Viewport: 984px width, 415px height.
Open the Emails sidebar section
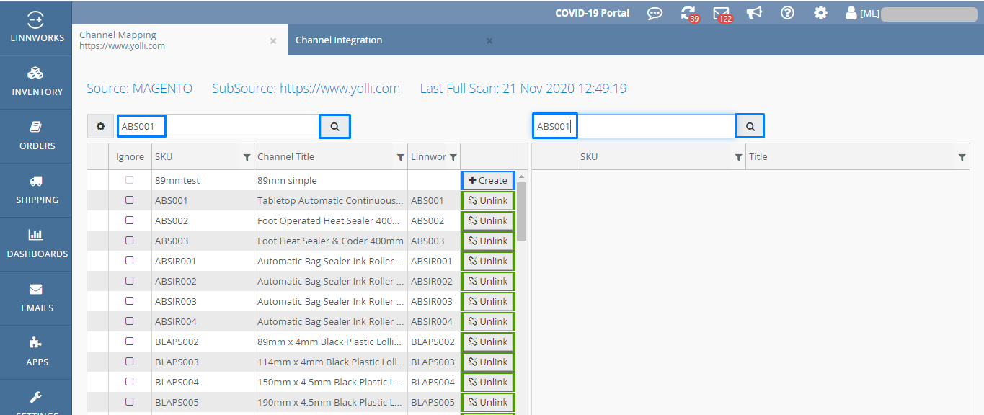(x=36, y=298)
